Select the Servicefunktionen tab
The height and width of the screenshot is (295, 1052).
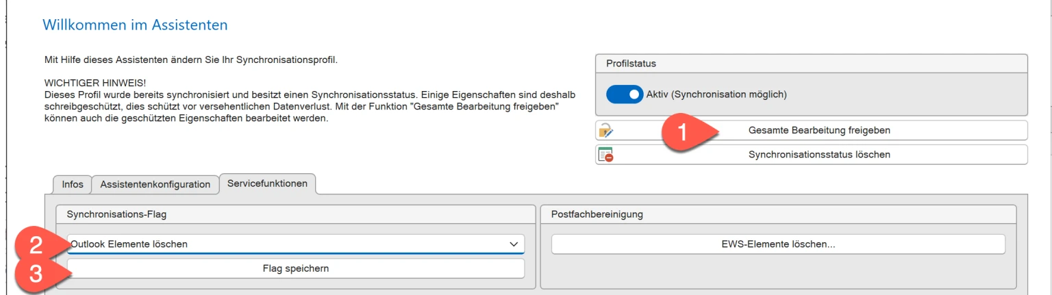point(267,184)
